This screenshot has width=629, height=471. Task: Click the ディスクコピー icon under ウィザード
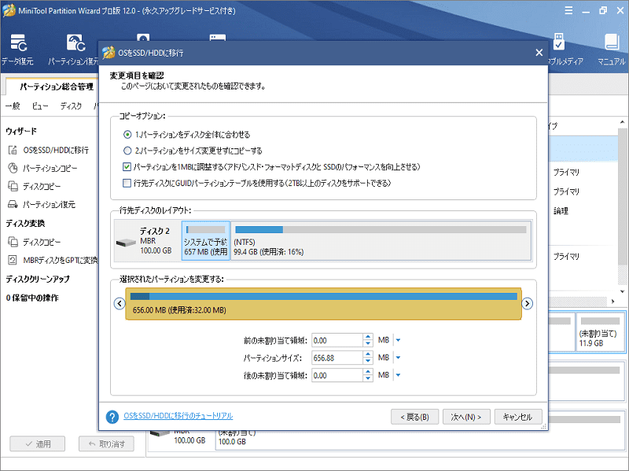click(13, 186)
